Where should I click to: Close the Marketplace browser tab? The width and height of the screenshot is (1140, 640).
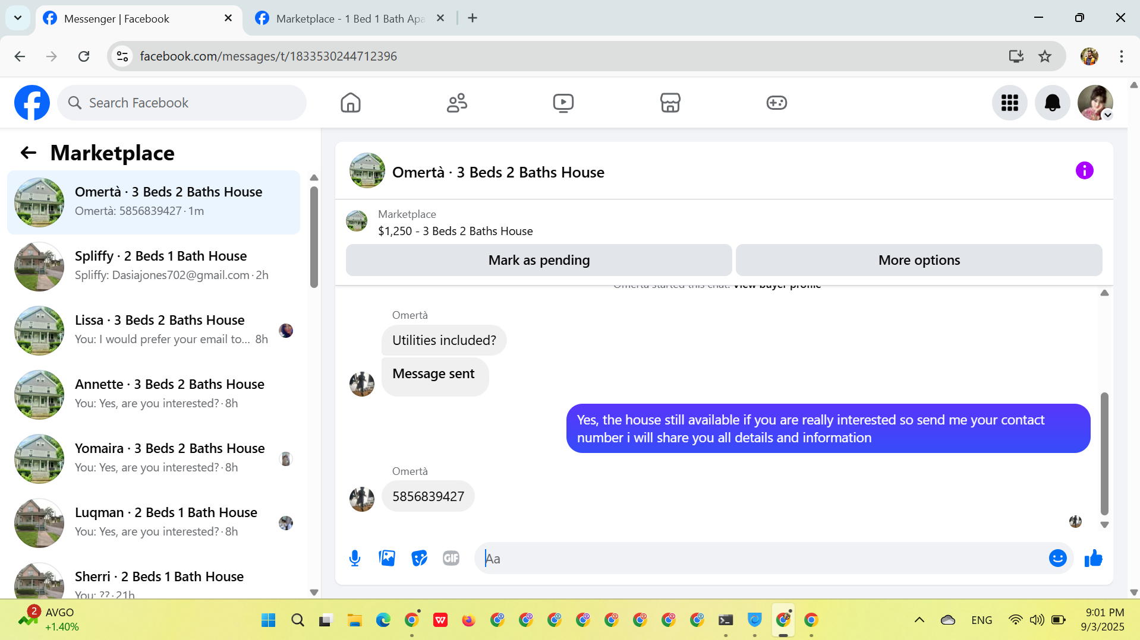[x=440, y=18]
